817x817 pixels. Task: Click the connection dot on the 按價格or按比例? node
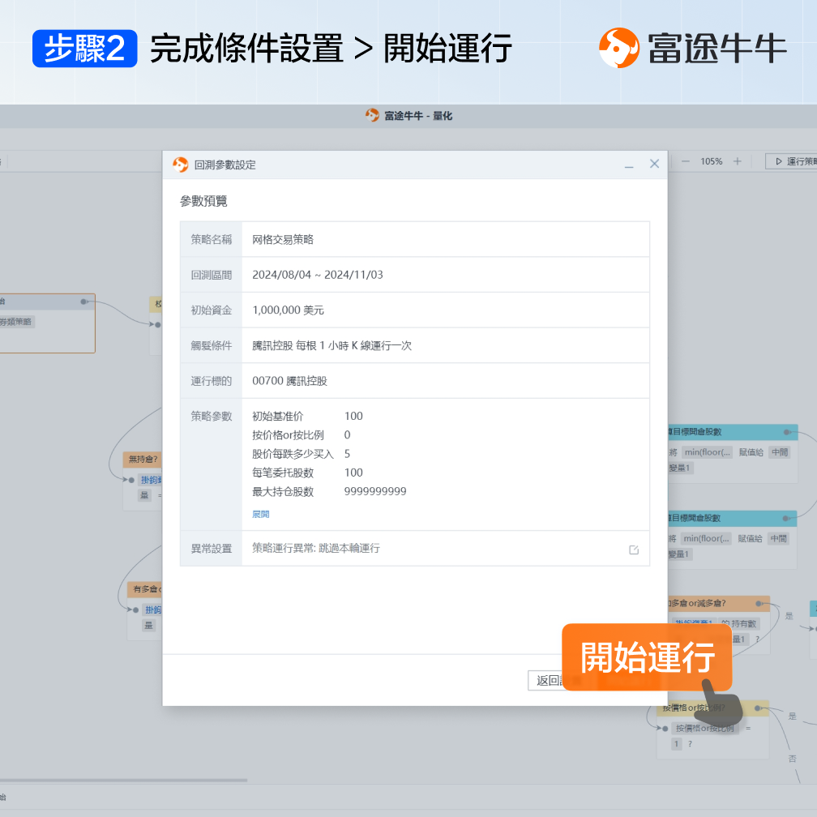click(x=757, y=708)
